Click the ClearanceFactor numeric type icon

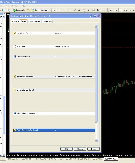pyautogui.click(x=15, y=57)
